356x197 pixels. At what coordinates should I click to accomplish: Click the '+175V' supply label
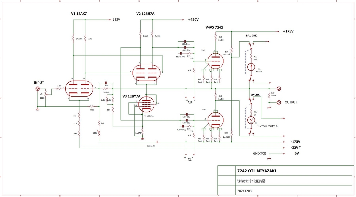[288, 32]
